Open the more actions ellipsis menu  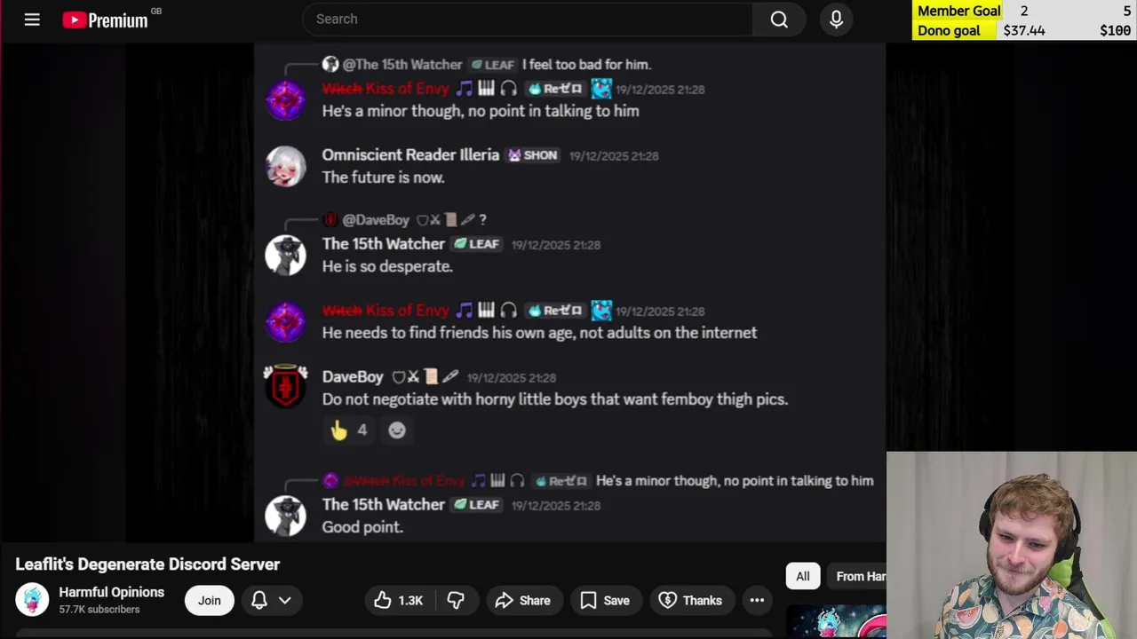click(757, 601)
